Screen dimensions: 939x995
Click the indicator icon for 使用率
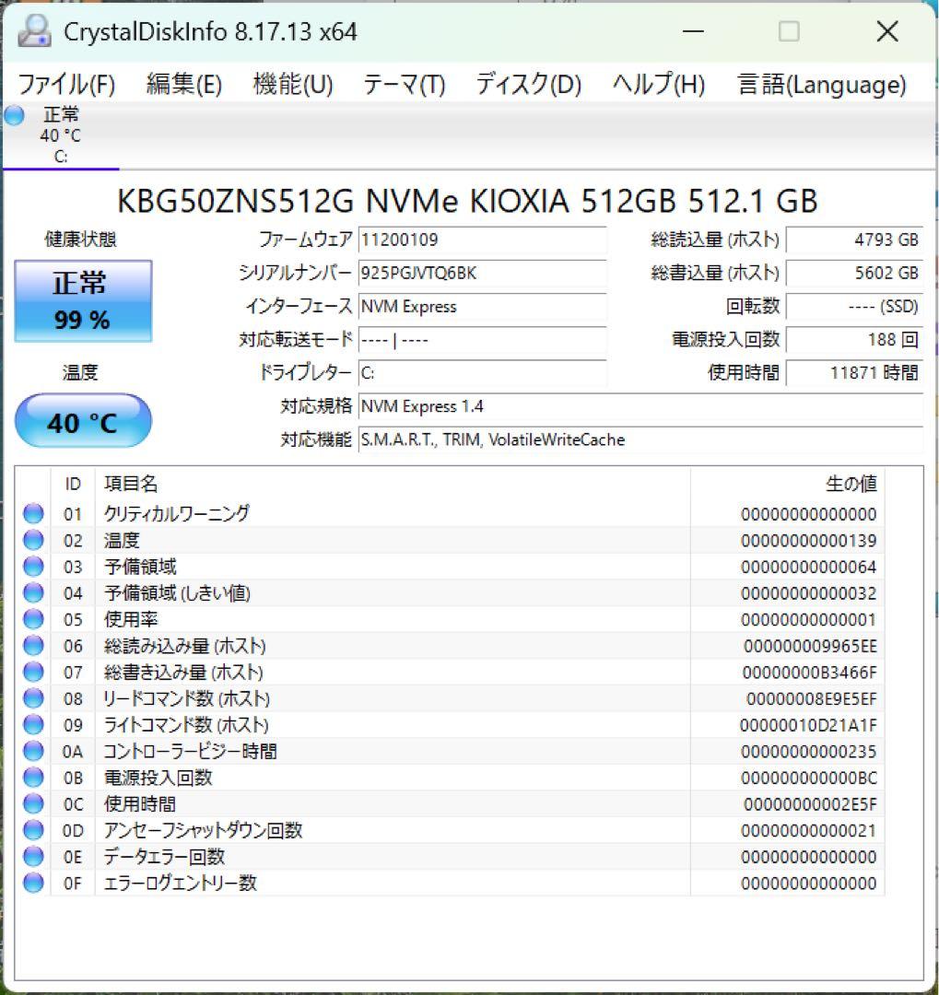click(x=32, y=619)
